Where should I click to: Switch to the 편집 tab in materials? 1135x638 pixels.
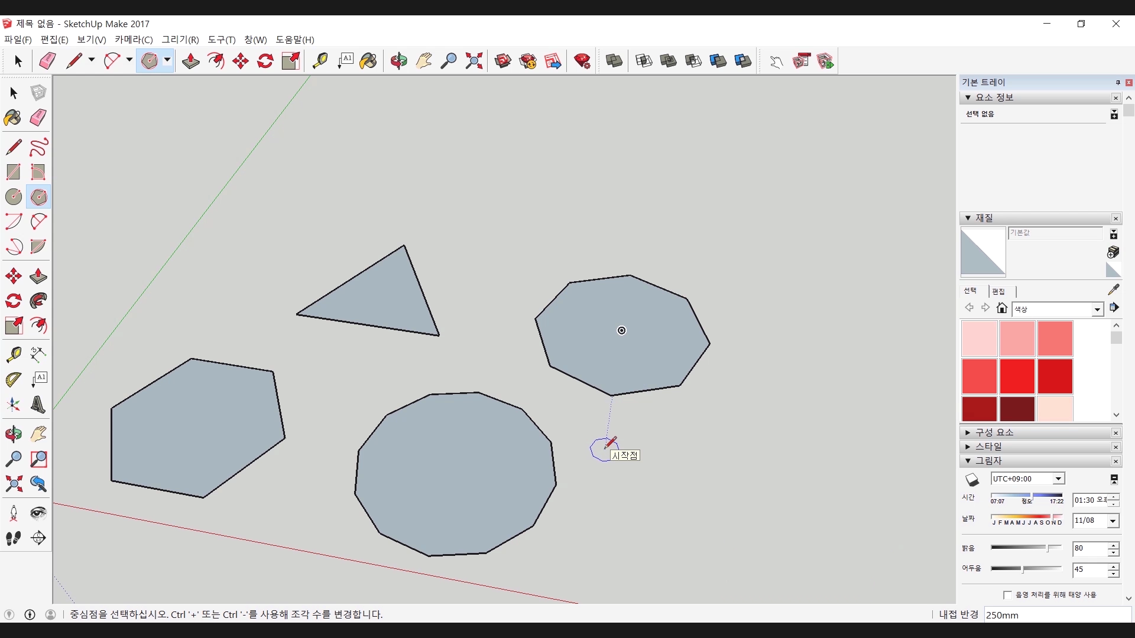pyautogui.click(x=998, y=291)
